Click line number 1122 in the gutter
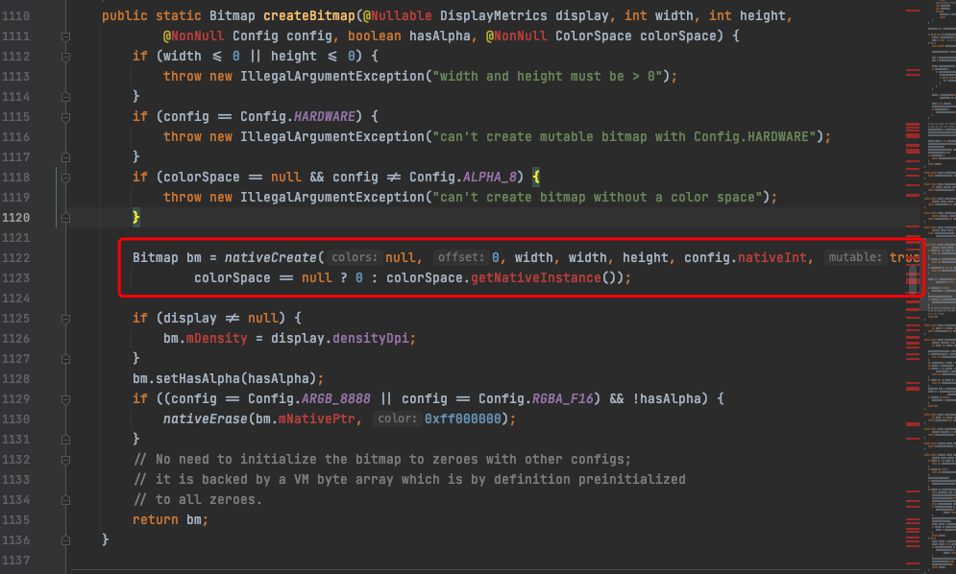Image resolution: width=956 pixels, height=574 pixels. tap(15, 258)
